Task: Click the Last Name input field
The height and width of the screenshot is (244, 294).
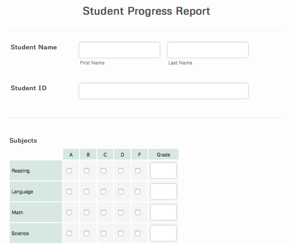Action: click(207, 50)
